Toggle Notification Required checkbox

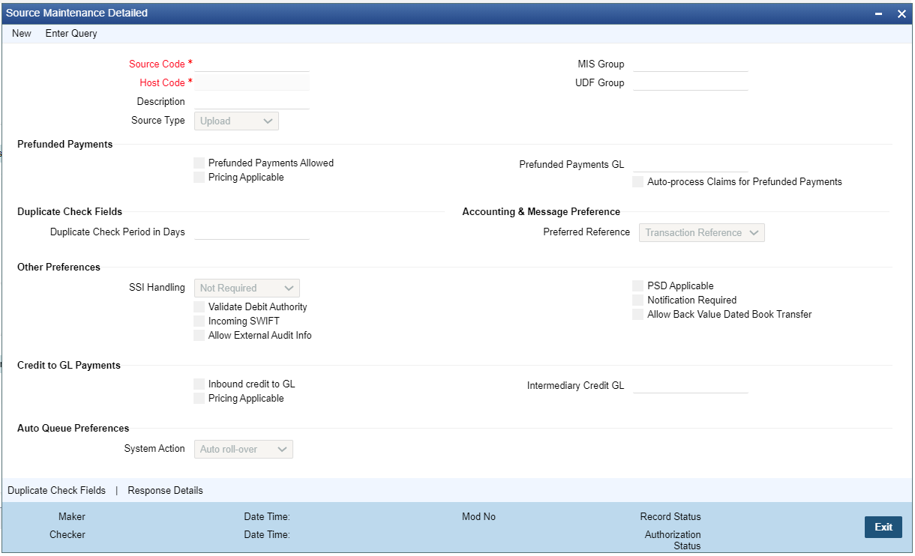(637, 300)
